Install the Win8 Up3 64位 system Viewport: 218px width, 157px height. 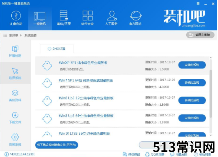(192, 118)
